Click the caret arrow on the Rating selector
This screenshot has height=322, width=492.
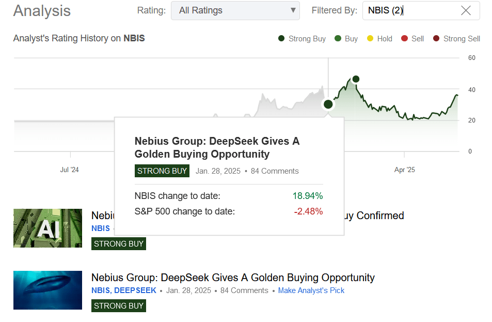tap(292, 10)
